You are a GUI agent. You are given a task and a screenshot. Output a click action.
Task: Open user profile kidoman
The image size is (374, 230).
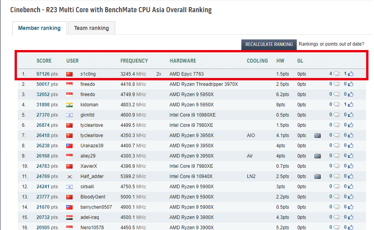click(89, 105)
